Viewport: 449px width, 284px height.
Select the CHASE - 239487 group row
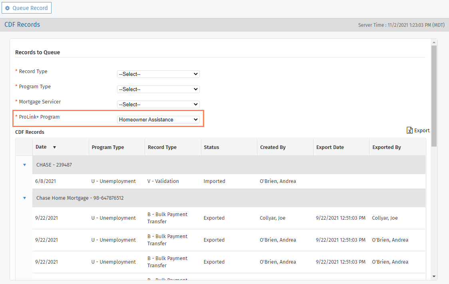point(229,165)
